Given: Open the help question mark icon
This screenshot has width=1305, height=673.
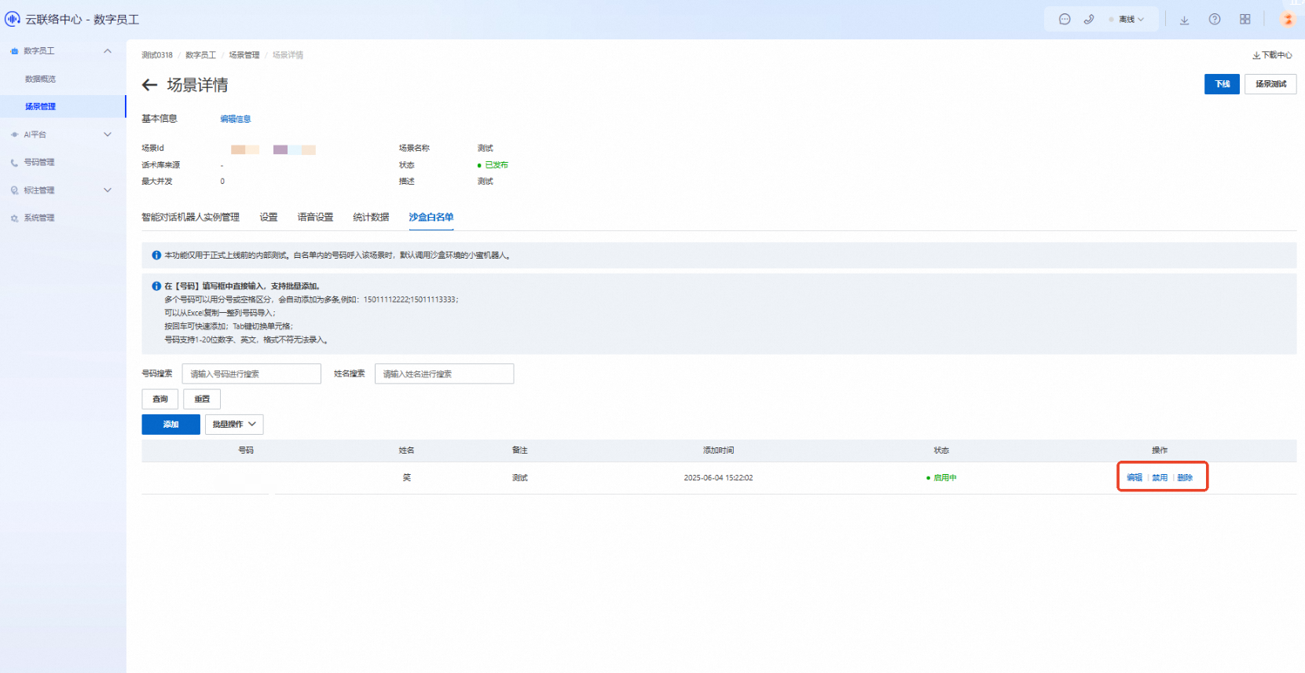Looking at the screenshot, I should [1215, 19].
